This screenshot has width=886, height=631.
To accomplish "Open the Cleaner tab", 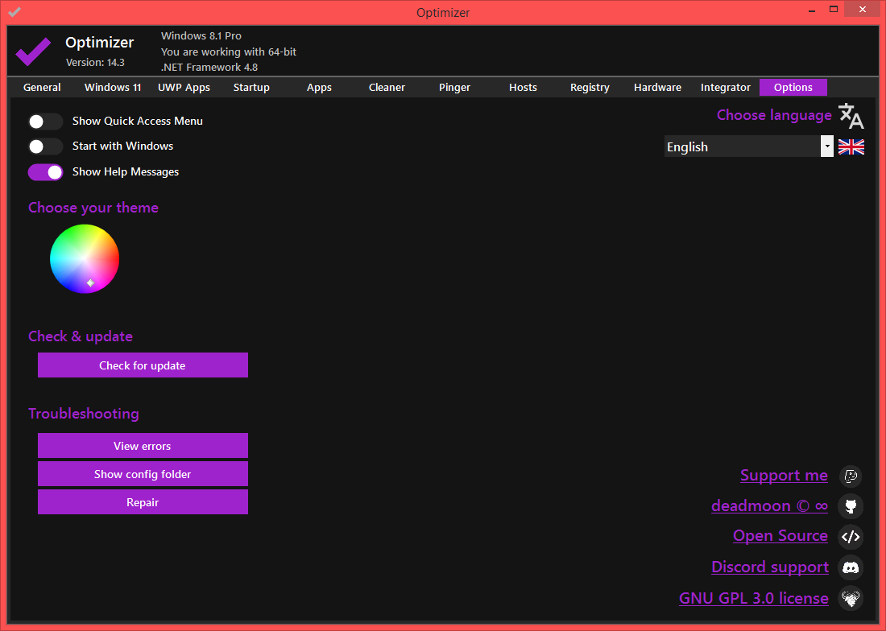I will tap(387, 88).
